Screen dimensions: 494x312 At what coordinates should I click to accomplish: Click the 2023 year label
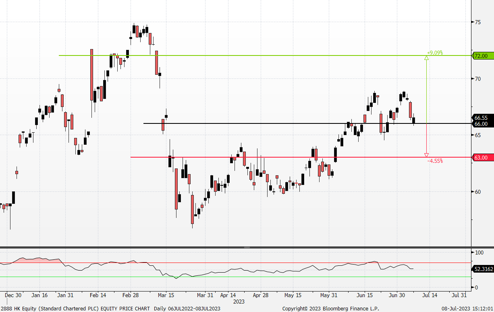(239, 301)
